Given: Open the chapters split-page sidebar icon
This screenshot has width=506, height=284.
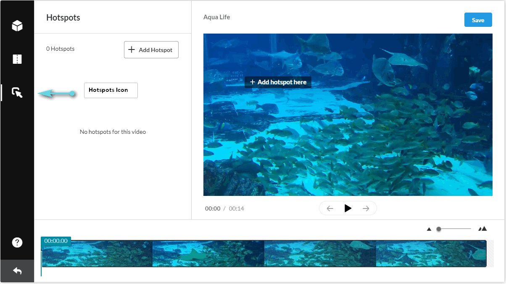Looking at the screenshot, I should click(17, 59).
